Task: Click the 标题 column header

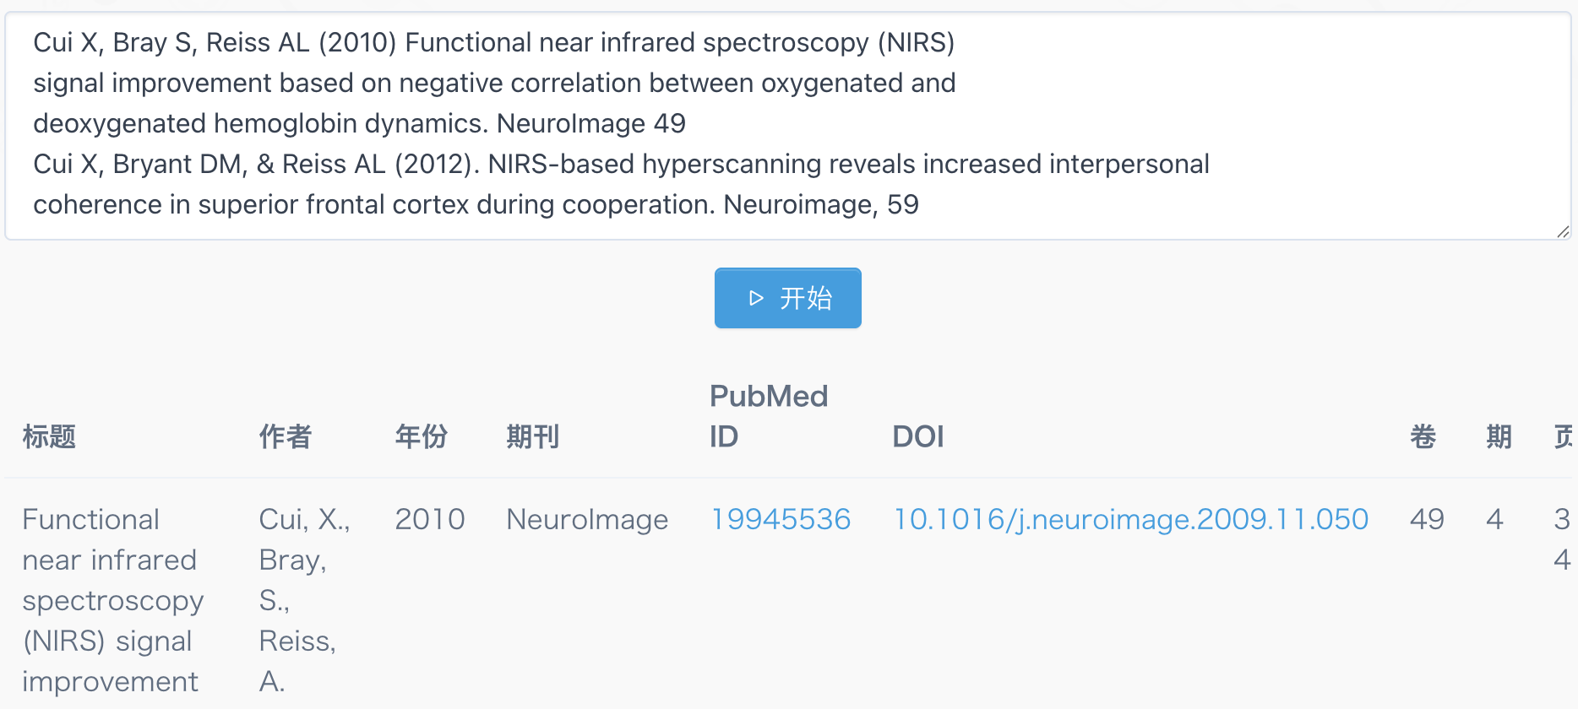Action: (49, 436)
